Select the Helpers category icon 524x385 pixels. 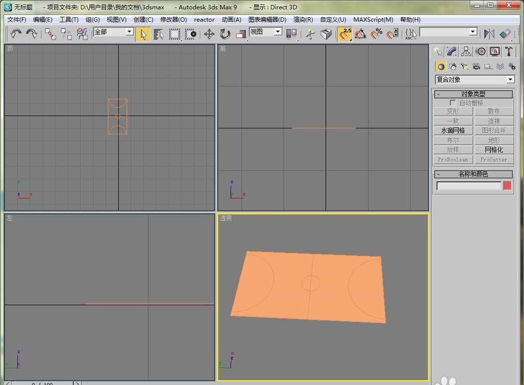pyautogui.click(x=488, y=67)
